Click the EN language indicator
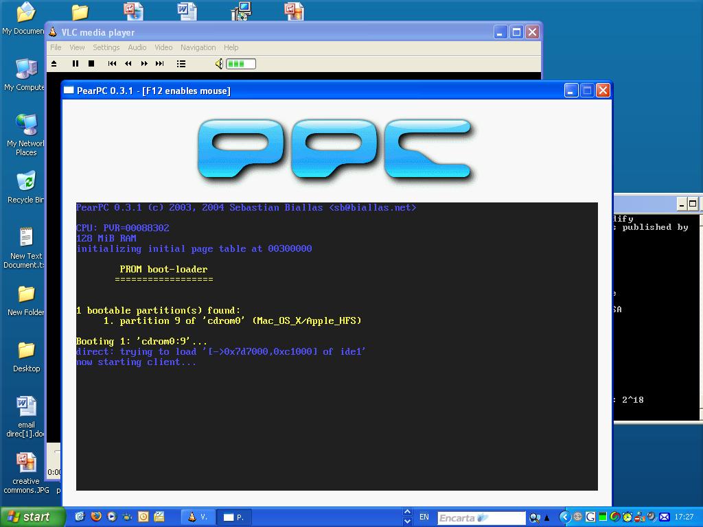The width and height of the screenshot is (703, 527). coord(424,517)
